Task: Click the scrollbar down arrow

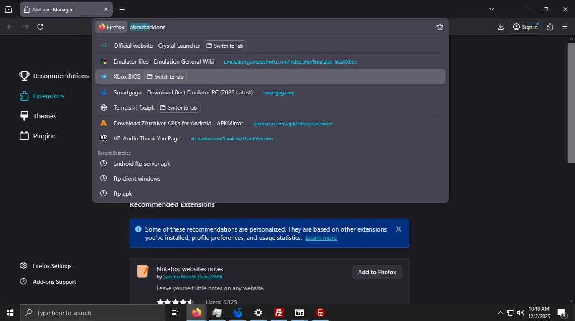Action: 571,301
